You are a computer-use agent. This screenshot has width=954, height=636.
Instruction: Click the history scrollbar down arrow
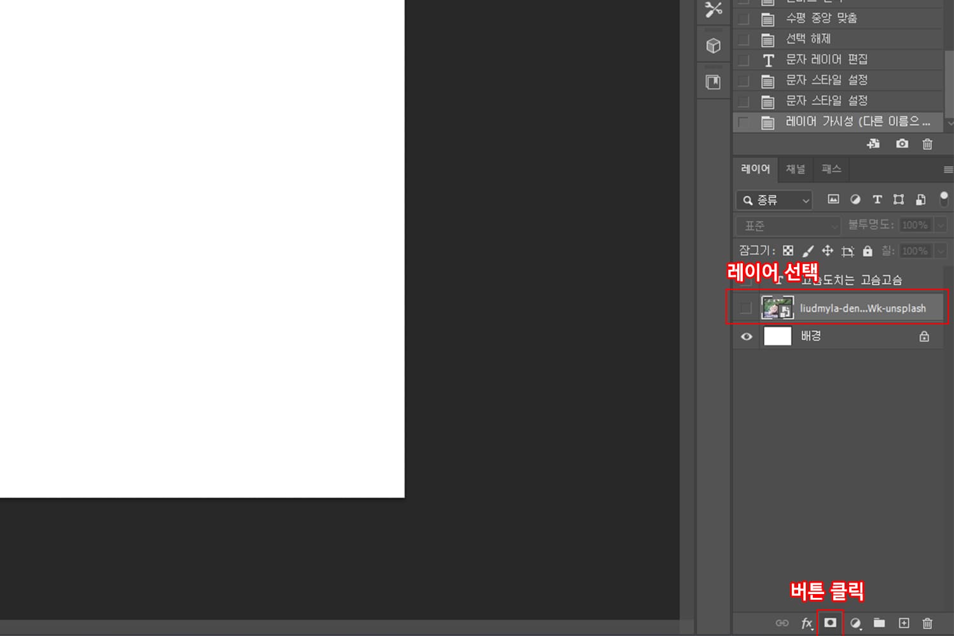pyautogui.click(x=950, y=123)
